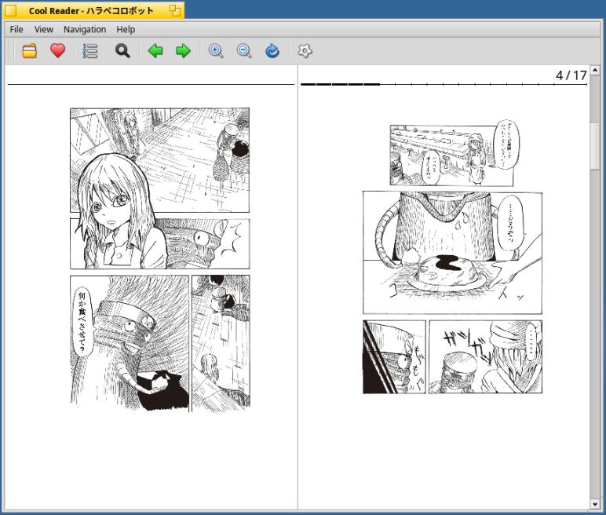This screenshot has width=606, height=515.
Task: Zoom in with the plus magnifier icon
Action: (216, 51)
